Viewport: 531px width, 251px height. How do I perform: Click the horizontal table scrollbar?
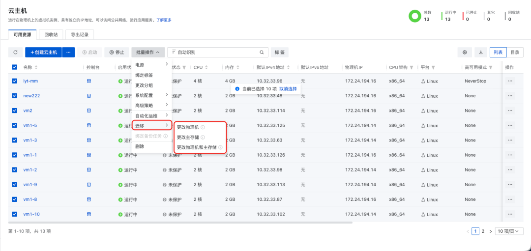pyautogui.click(x=180, y=222)
